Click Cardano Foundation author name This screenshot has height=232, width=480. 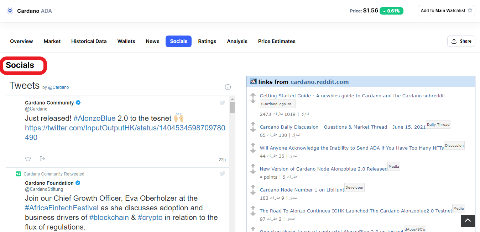click(49, 183)
